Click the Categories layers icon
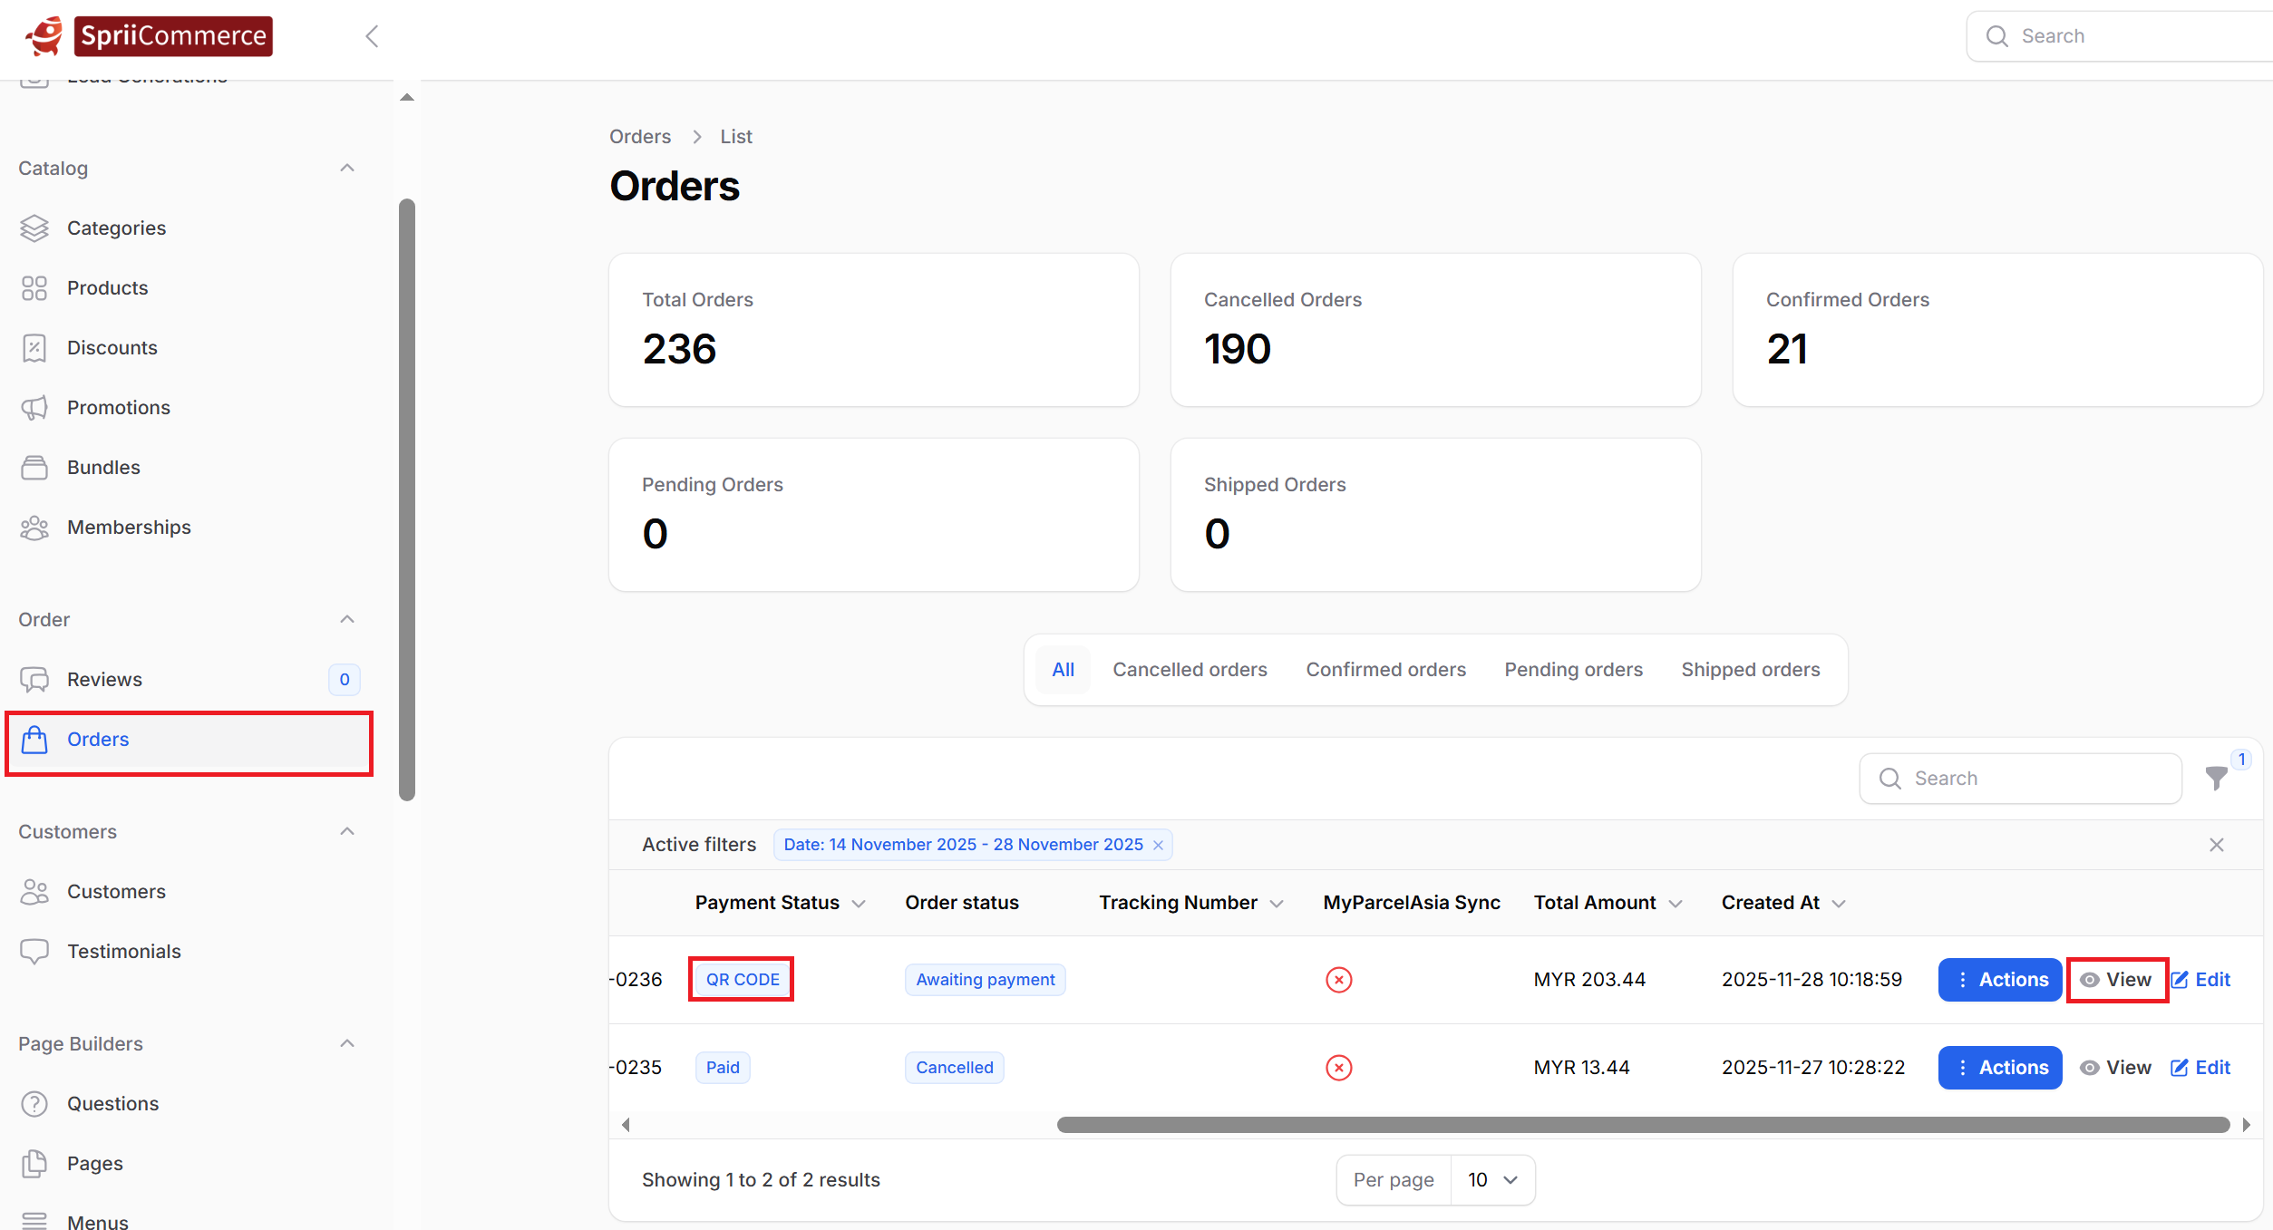 point(34,228)
